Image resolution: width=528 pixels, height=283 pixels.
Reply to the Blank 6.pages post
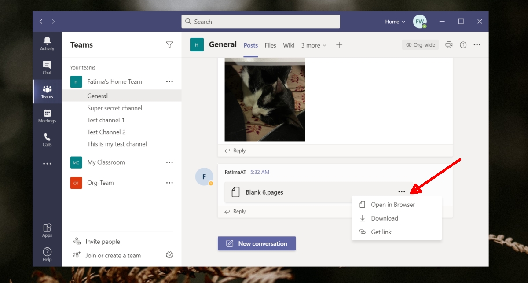(235, 212)
